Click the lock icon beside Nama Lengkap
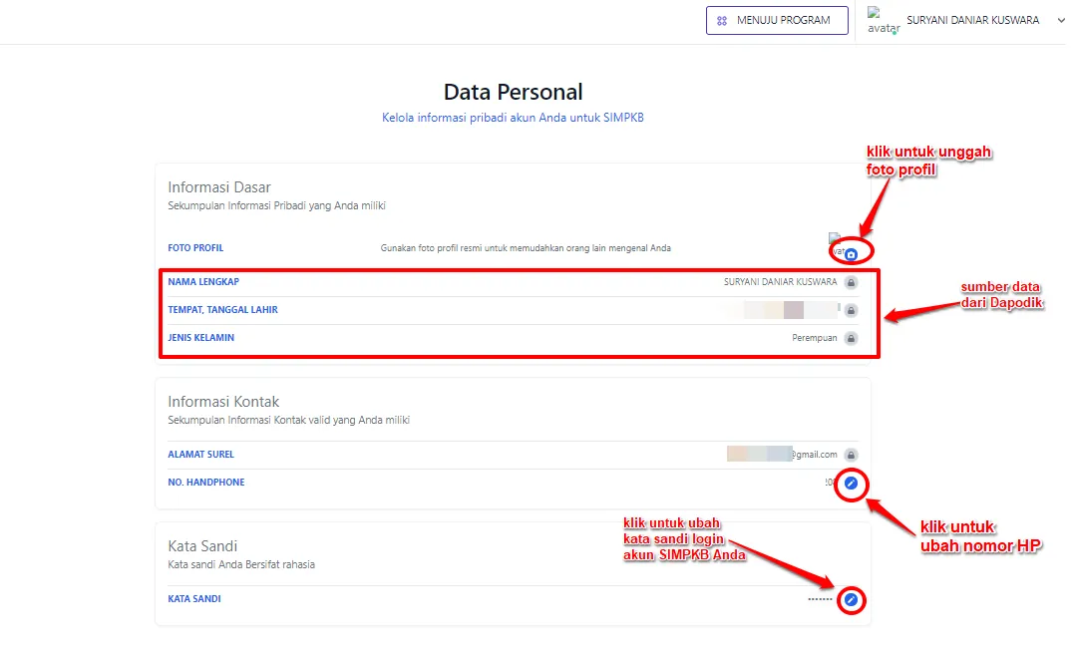The width and height of the screenshot is (1072, 660). point(851,282)
